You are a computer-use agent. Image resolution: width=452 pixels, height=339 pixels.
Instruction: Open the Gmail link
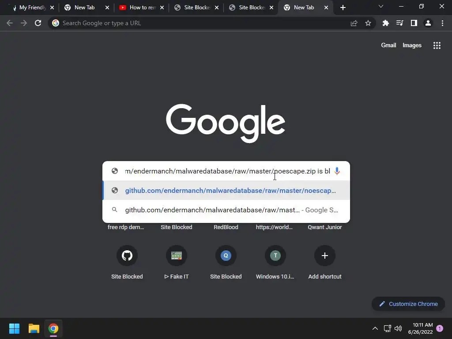(388, 45)
